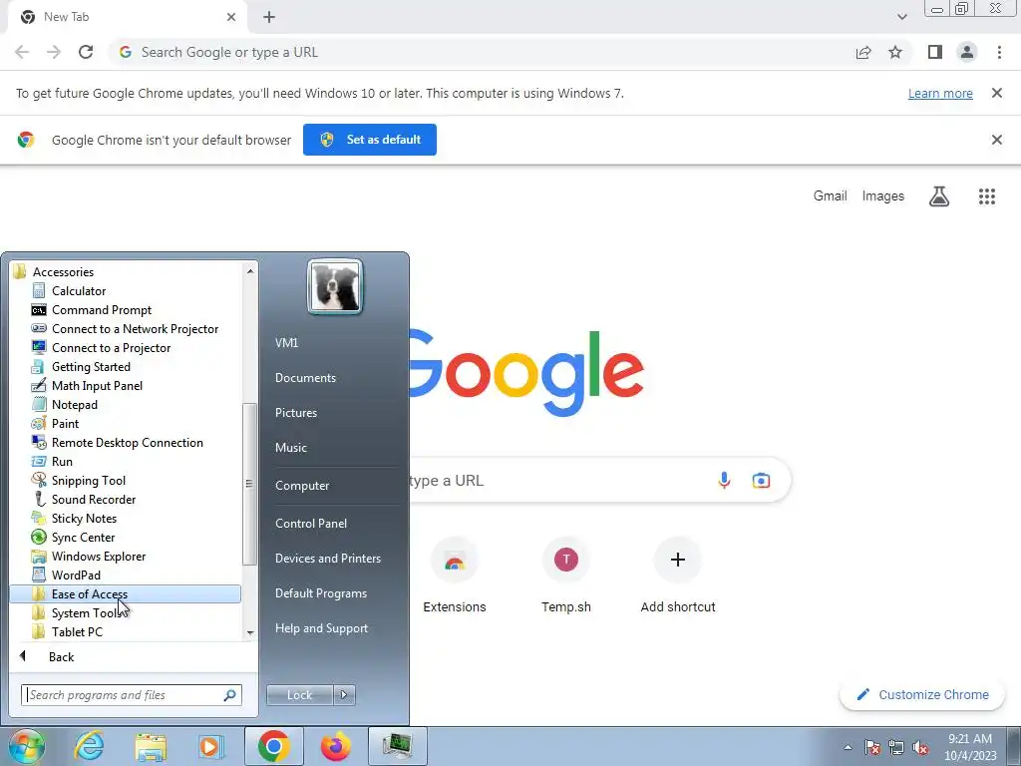1021x766 pixels.
Task: Open Connect to a Projector
Action: 111,348
